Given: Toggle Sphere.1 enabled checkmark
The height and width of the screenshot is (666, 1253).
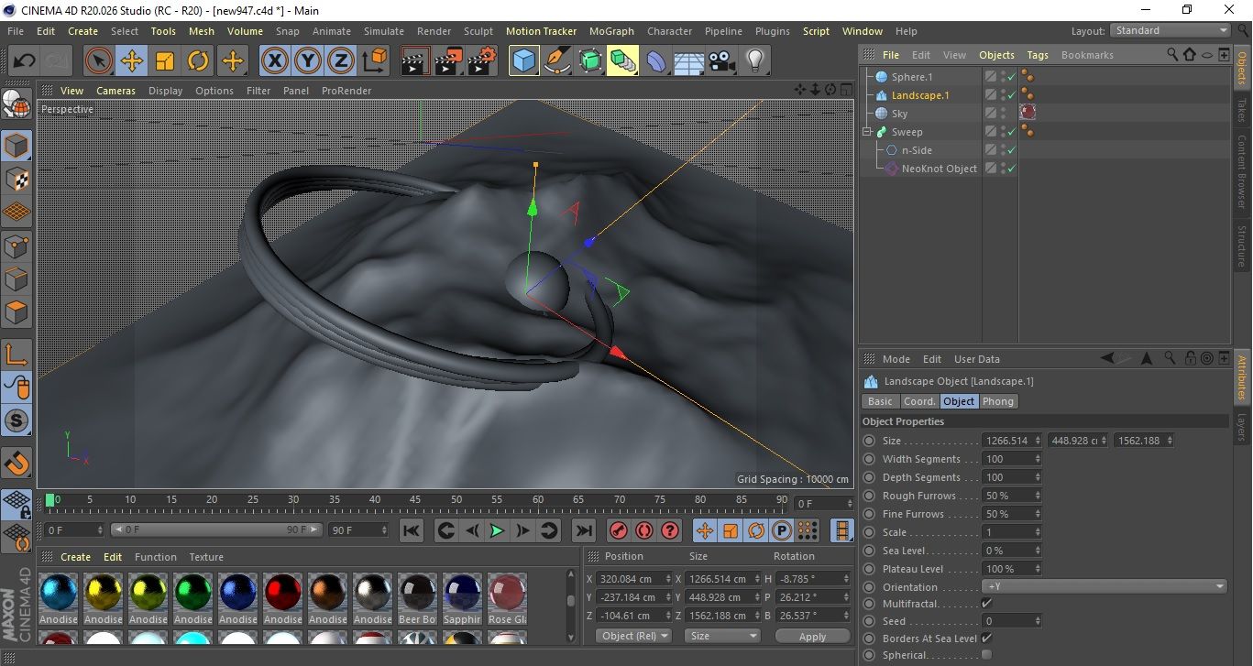Looking at the screenshot, I should [x=1012, y=77].
